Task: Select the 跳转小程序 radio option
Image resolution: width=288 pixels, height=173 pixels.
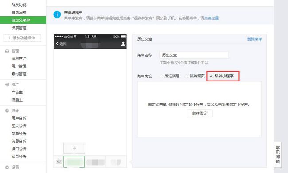Action: click(x=211, y=76)
